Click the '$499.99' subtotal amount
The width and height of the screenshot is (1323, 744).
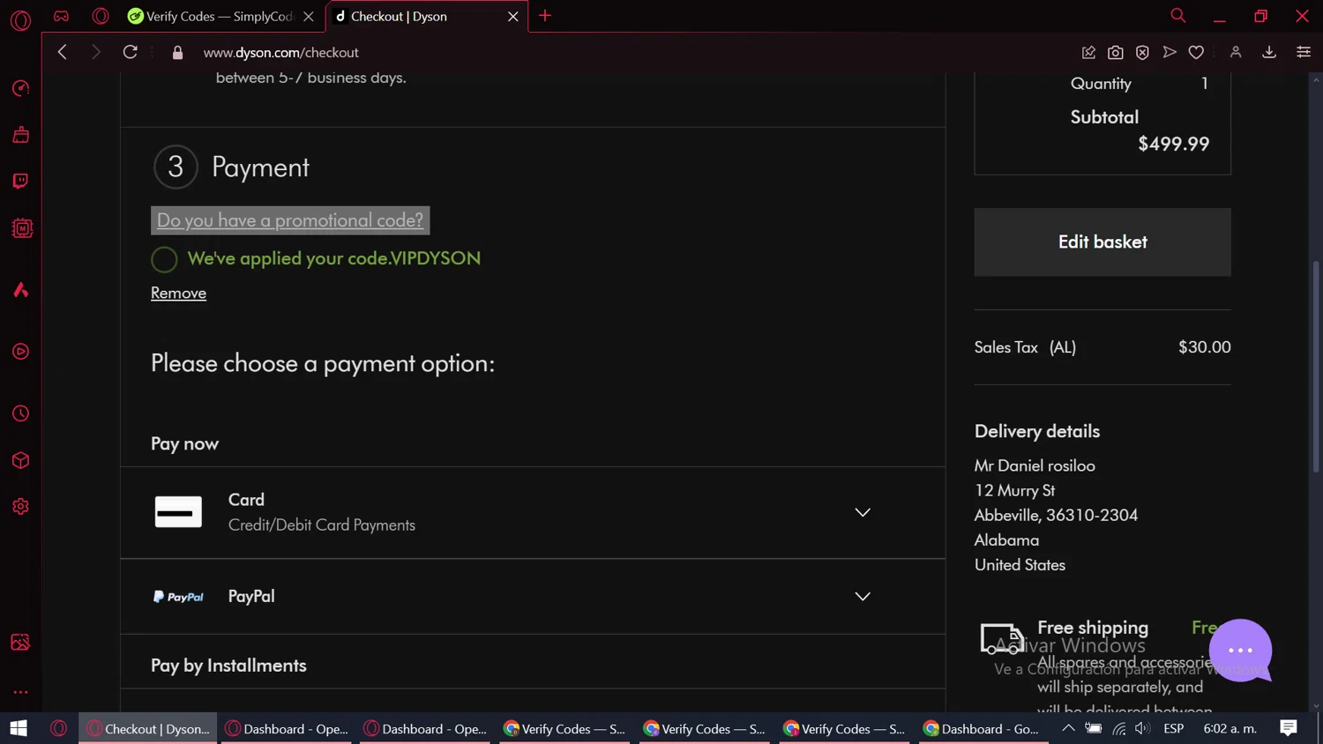point(1173,144)
